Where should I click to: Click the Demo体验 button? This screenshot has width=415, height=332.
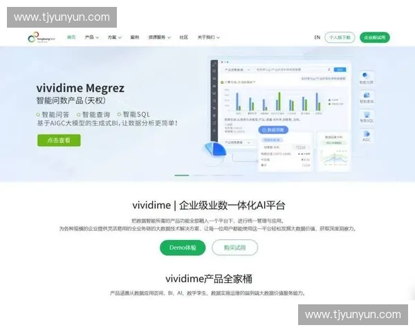[183, 248]
